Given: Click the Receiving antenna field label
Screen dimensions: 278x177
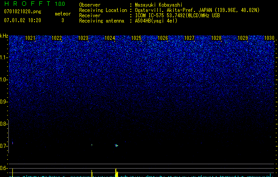Looking at the screenshot, I should [102, 21].
